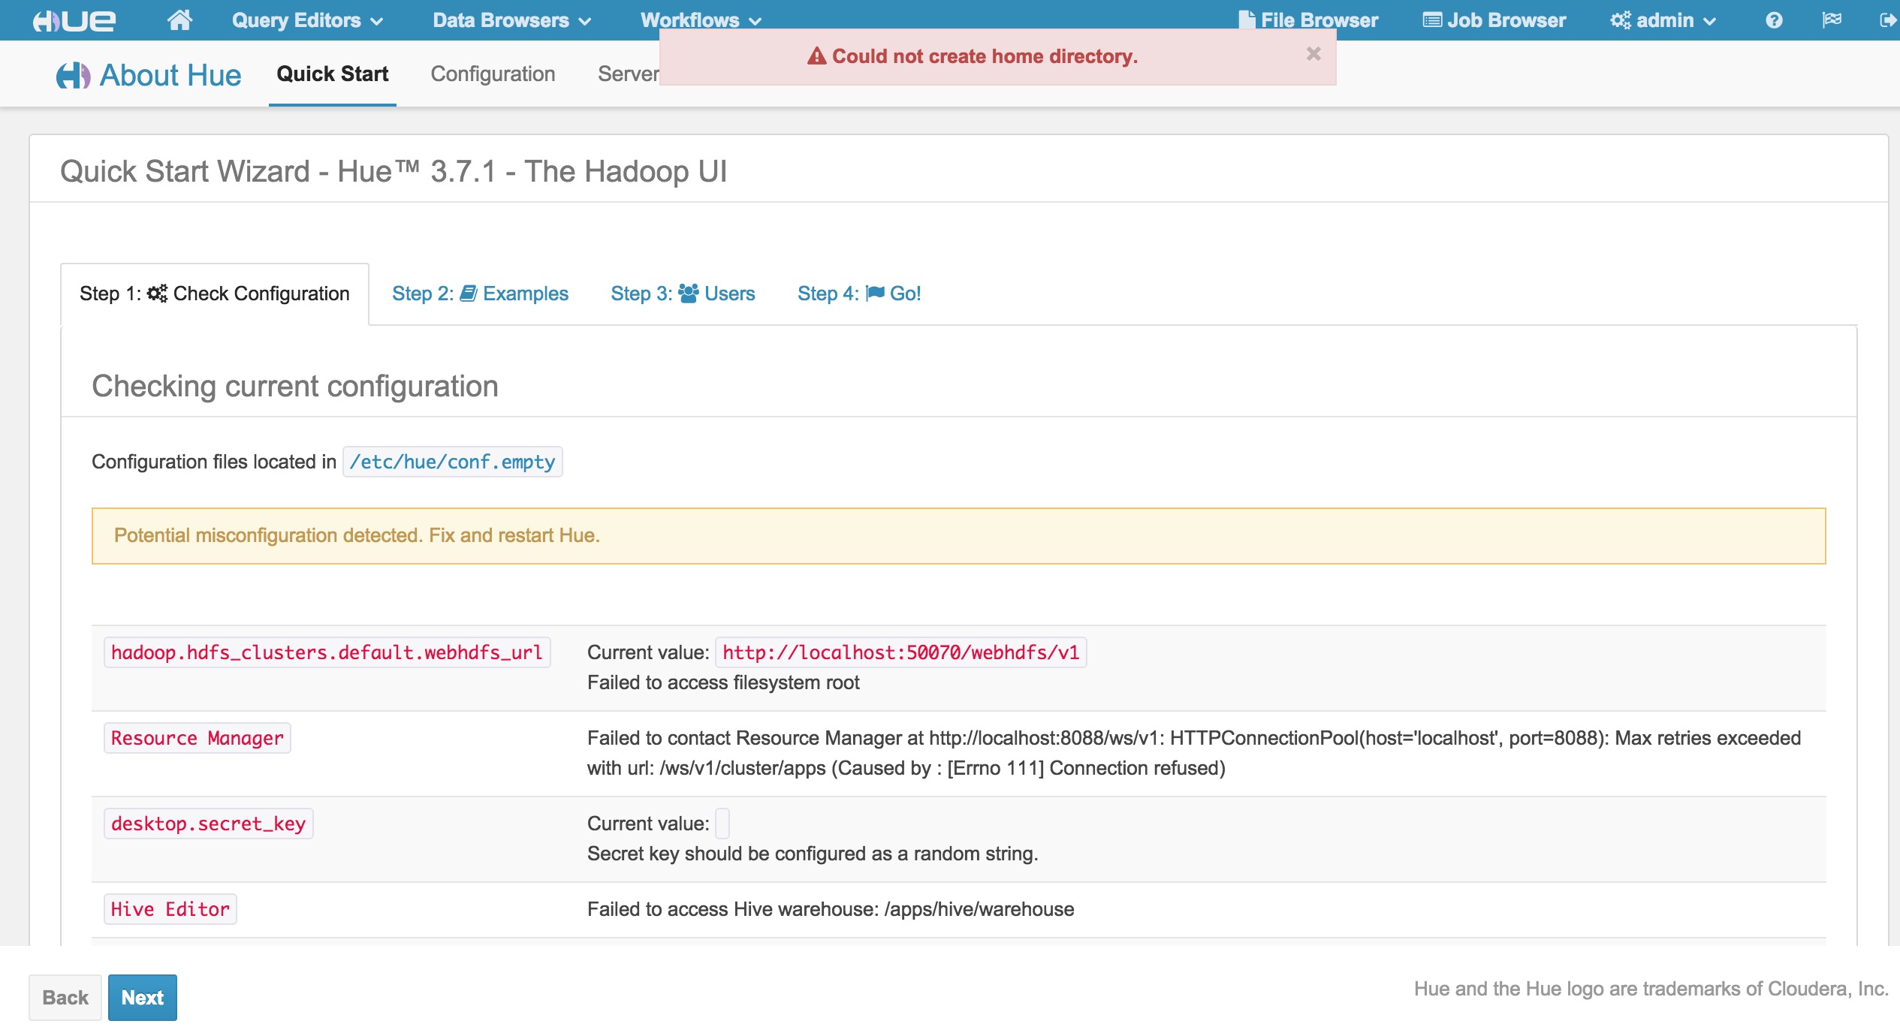This screenshot has height=1027, width=1900.
Task: Switch to the Configuration tab
Action: coord(493,74)
